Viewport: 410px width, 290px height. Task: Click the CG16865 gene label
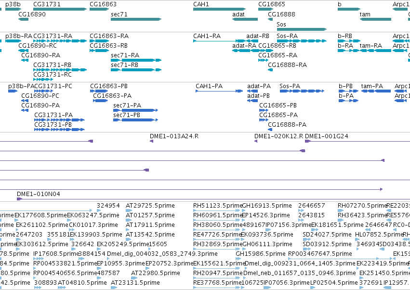click(x=272, y=4)
